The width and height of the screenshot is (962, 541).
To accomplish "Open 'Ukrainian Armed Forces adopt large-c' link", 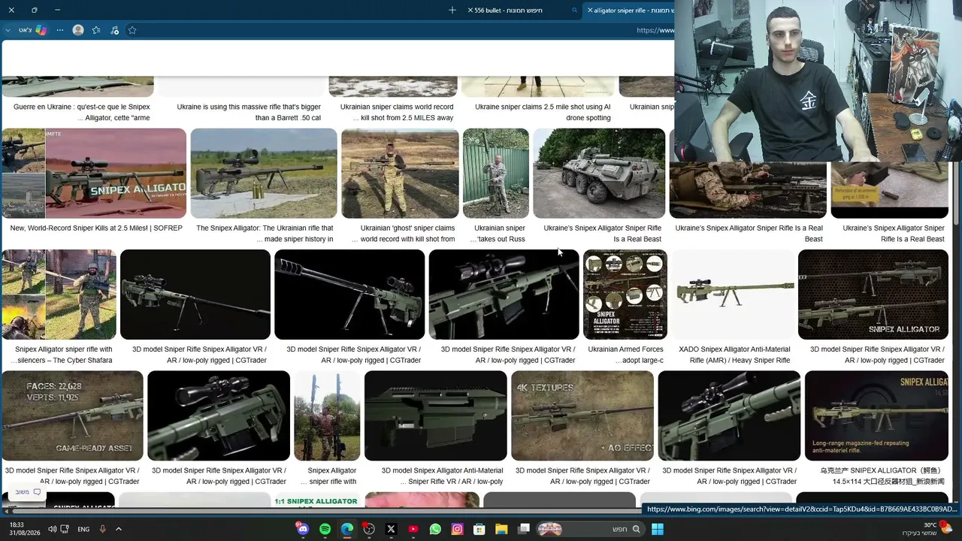I will tap(625, 355).
